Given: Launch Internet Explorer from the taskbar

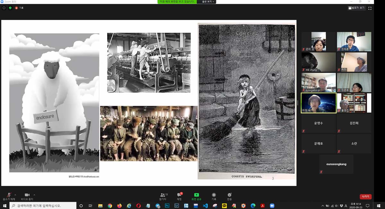Looking at the screenshot, I should pyautogui.click(x=129, y=205).
